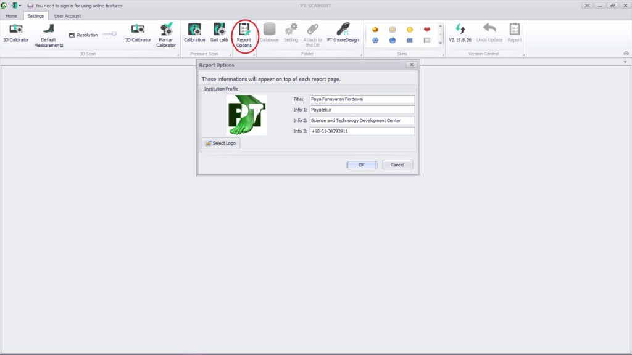This screenshot has height=355, width=632.
Task: Apply the gray square skin
Action: 427,40
